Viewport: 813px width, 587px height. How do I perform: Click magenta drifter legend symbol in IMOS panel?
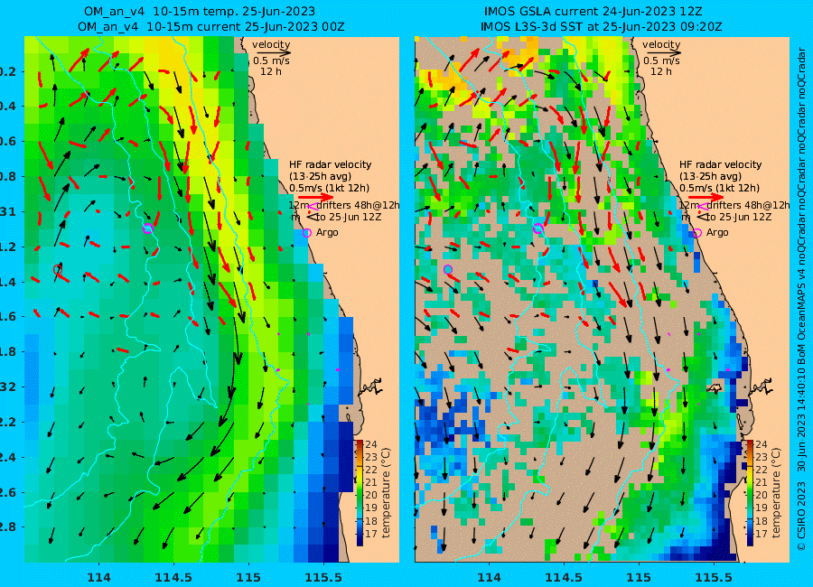[703, 208]
